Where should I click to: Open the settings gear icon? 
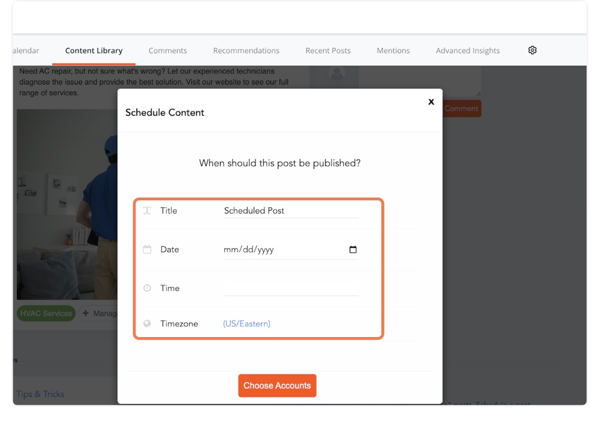pos(532,50)
